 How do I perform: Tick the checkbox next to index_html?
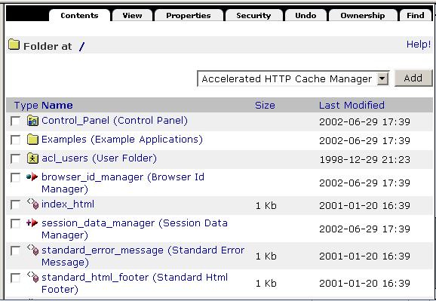[15, 204]
